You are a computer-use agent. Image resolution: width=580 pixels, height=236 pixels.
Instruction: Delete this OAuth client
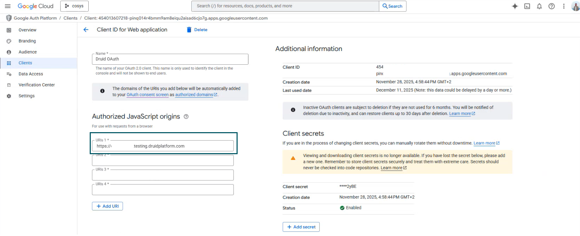pyautogui.click(x=197, y=30)
